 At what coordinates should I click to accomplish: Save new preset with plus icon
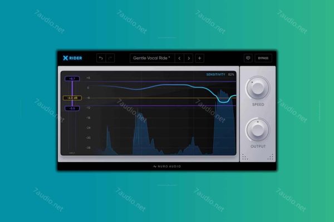(200, 58)
